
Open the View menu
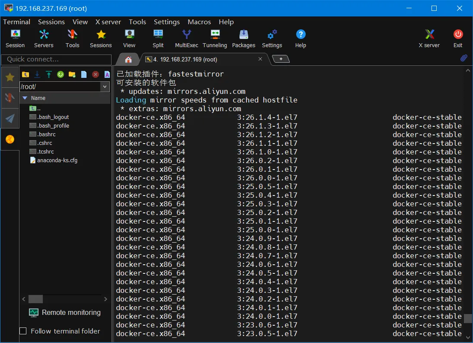[x=80, y=22]
